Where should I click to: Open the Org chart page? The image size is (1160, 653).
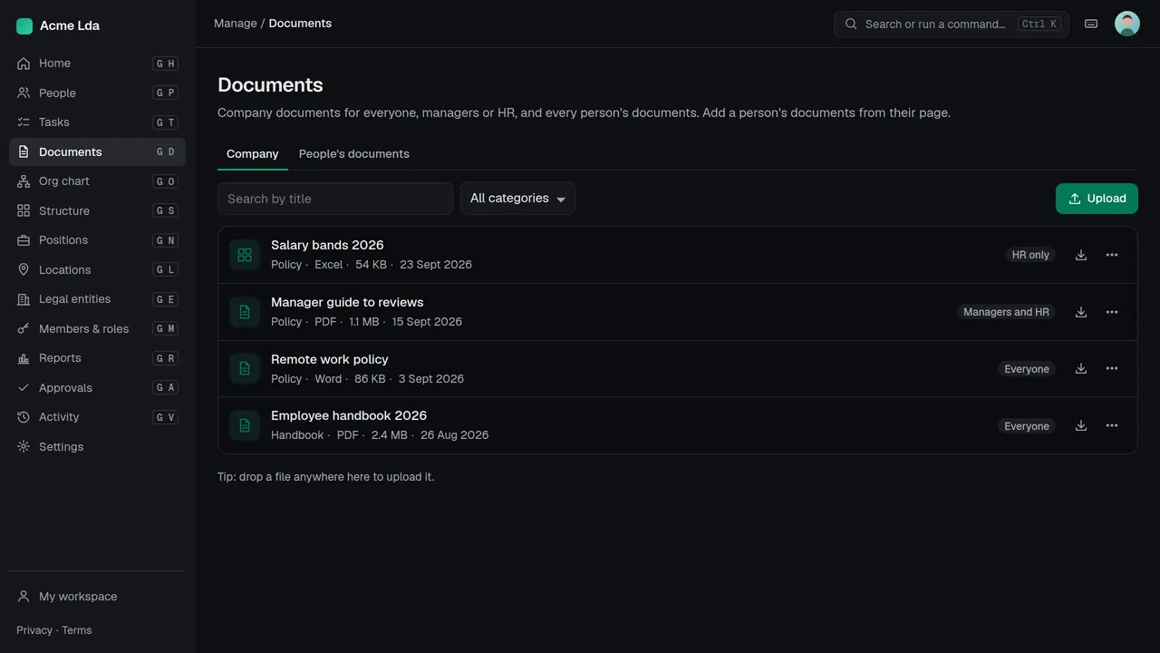97,181
